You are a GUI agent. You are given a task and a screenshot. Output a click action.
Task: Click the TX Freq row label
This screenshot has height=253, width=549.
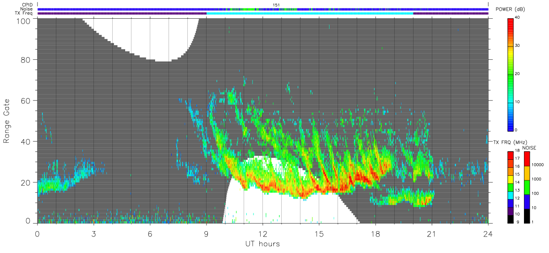point(24,13)
